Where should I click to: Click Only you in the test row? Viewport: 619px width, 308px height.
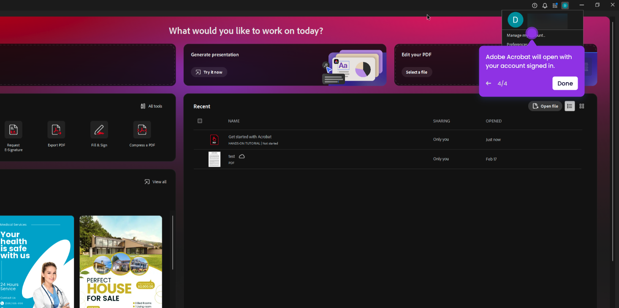pyautogui.click(x=441, y=159)
